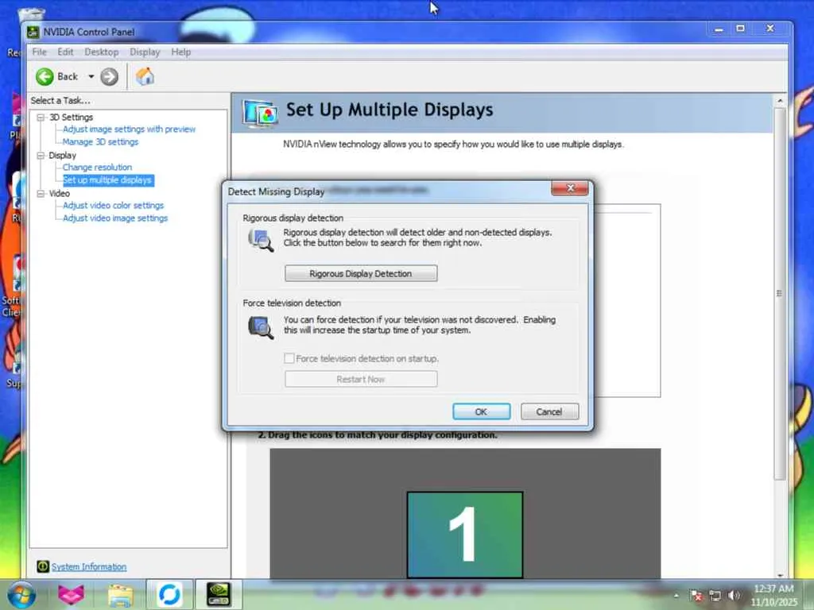Open the blue sync app taskbar icon

pos(169,595)
